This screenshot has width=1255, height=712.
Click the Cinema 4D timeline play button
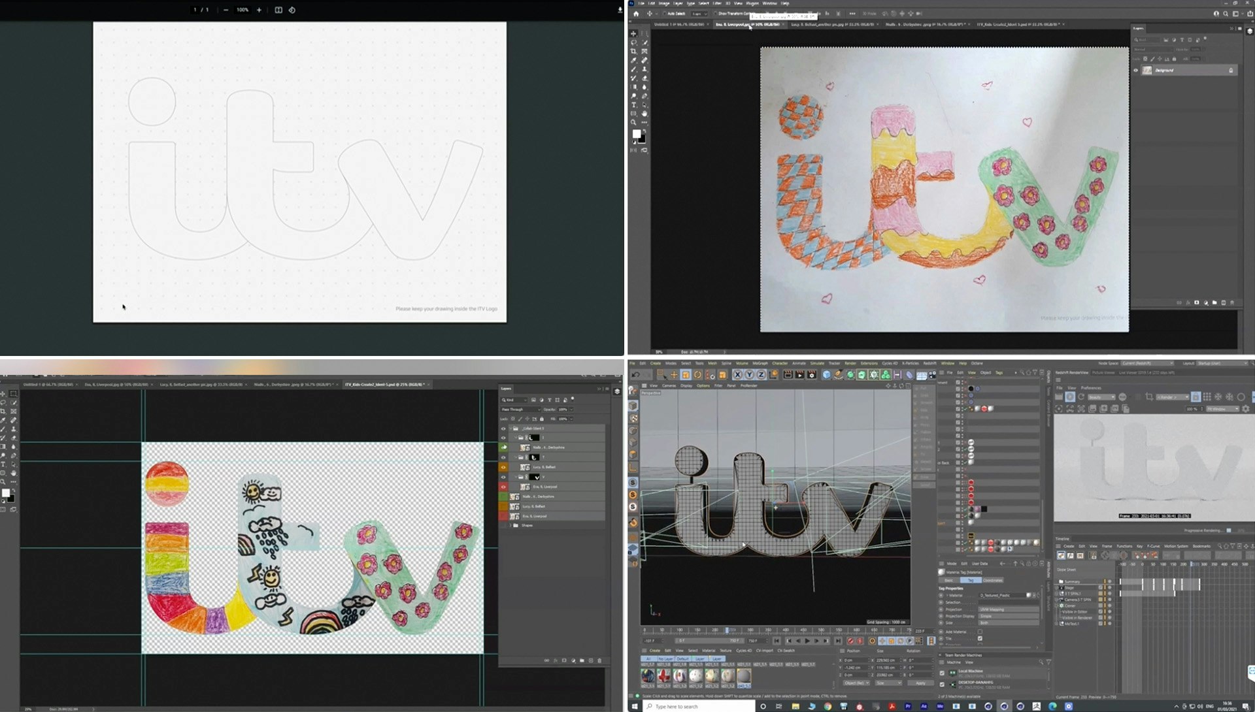coord(807,641)
